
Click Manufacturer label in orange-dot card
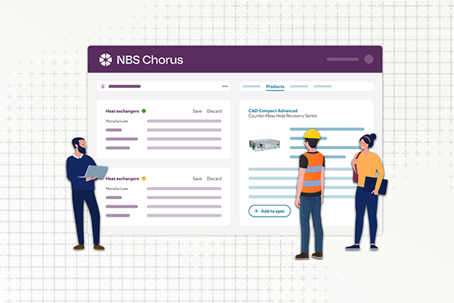pyautogui.click(x=117, y=189)
